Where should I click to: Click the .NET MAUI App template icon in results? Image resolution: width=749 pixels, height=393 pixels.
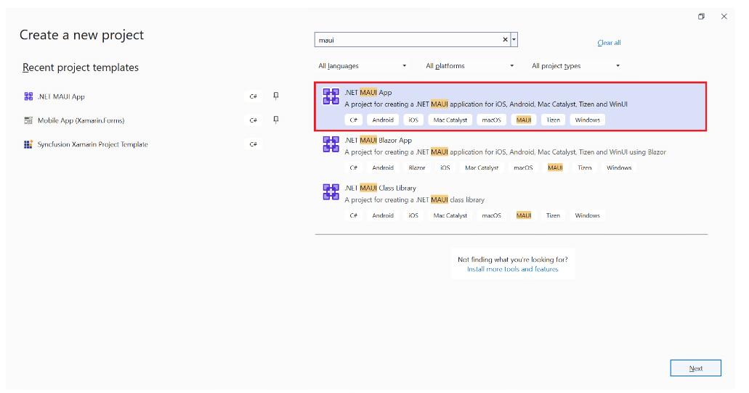[x=331, y=96]
